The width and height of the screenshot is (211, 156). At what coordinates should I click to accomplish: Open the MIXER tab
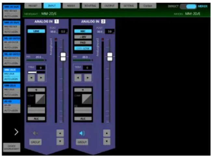pyautogui.click(x=71, y=6)
